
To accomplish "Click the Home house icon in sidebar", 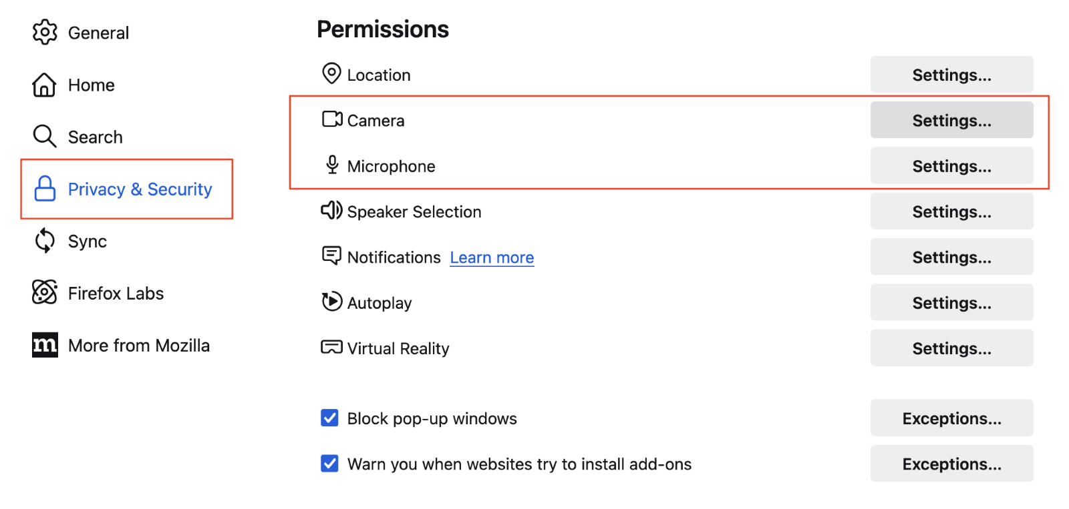I will [44, 85].
